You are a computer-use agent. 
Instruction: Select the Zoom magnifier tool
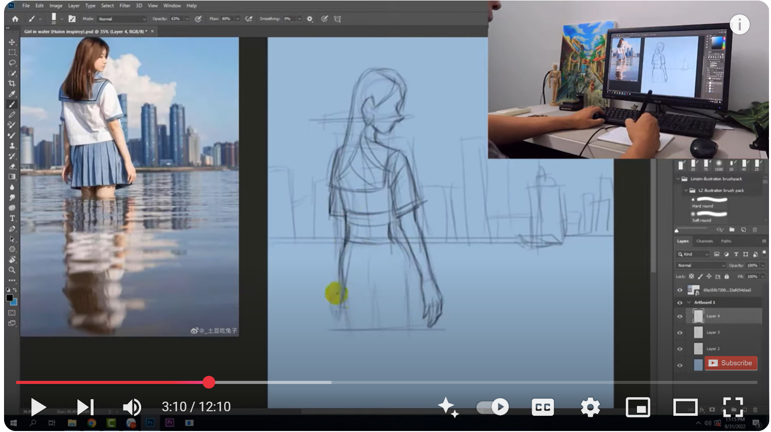click(x=12, y=270)
